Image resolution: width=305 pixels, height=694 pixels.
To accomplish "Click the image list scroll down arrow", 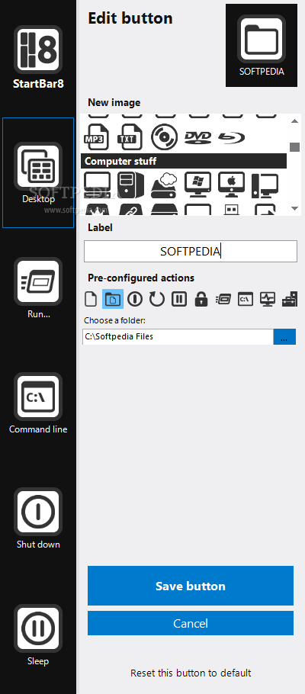I will coord(295,208).
